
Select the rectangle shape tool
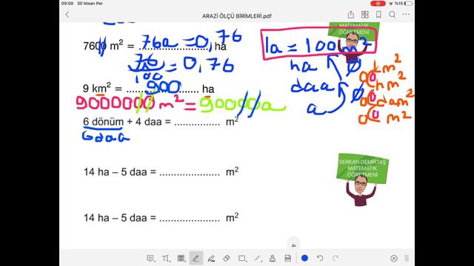(242, 258)
